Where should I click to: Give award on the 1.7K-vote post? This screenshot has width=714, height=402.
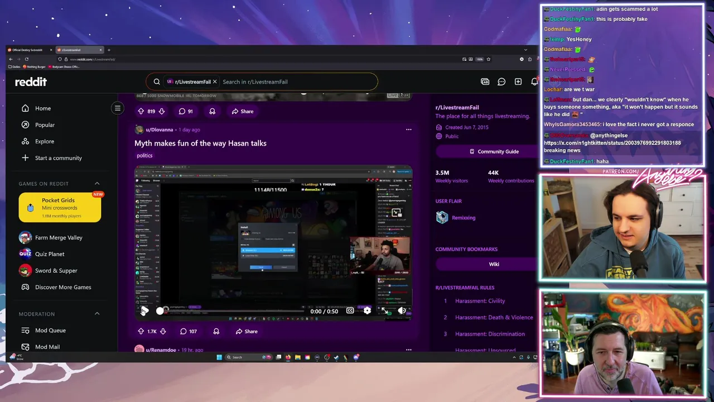[x=216, y=332]
